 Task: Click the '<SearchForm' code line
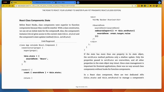98,25
